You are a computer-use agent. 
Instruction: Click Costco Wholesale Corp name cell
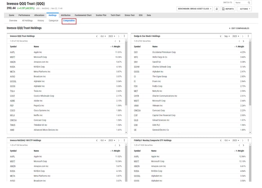[x=44, y=96]
